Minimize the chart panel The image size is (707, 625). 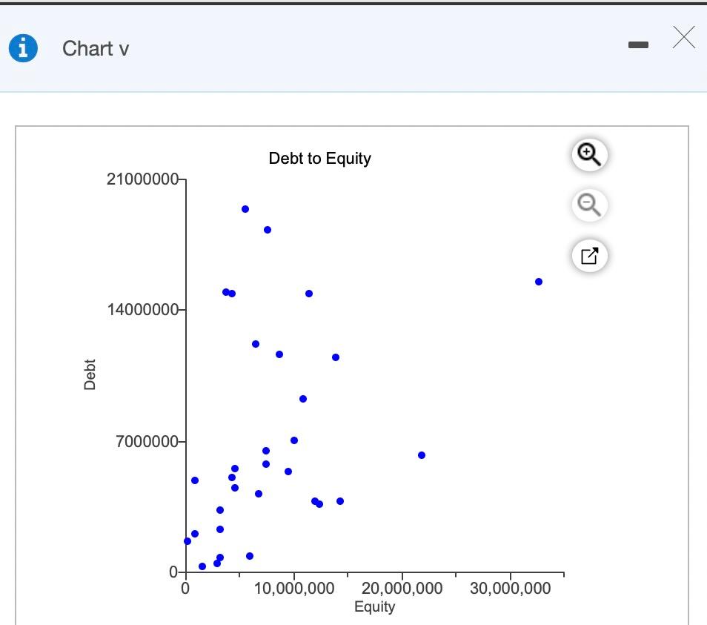click(x=638, y=44)
